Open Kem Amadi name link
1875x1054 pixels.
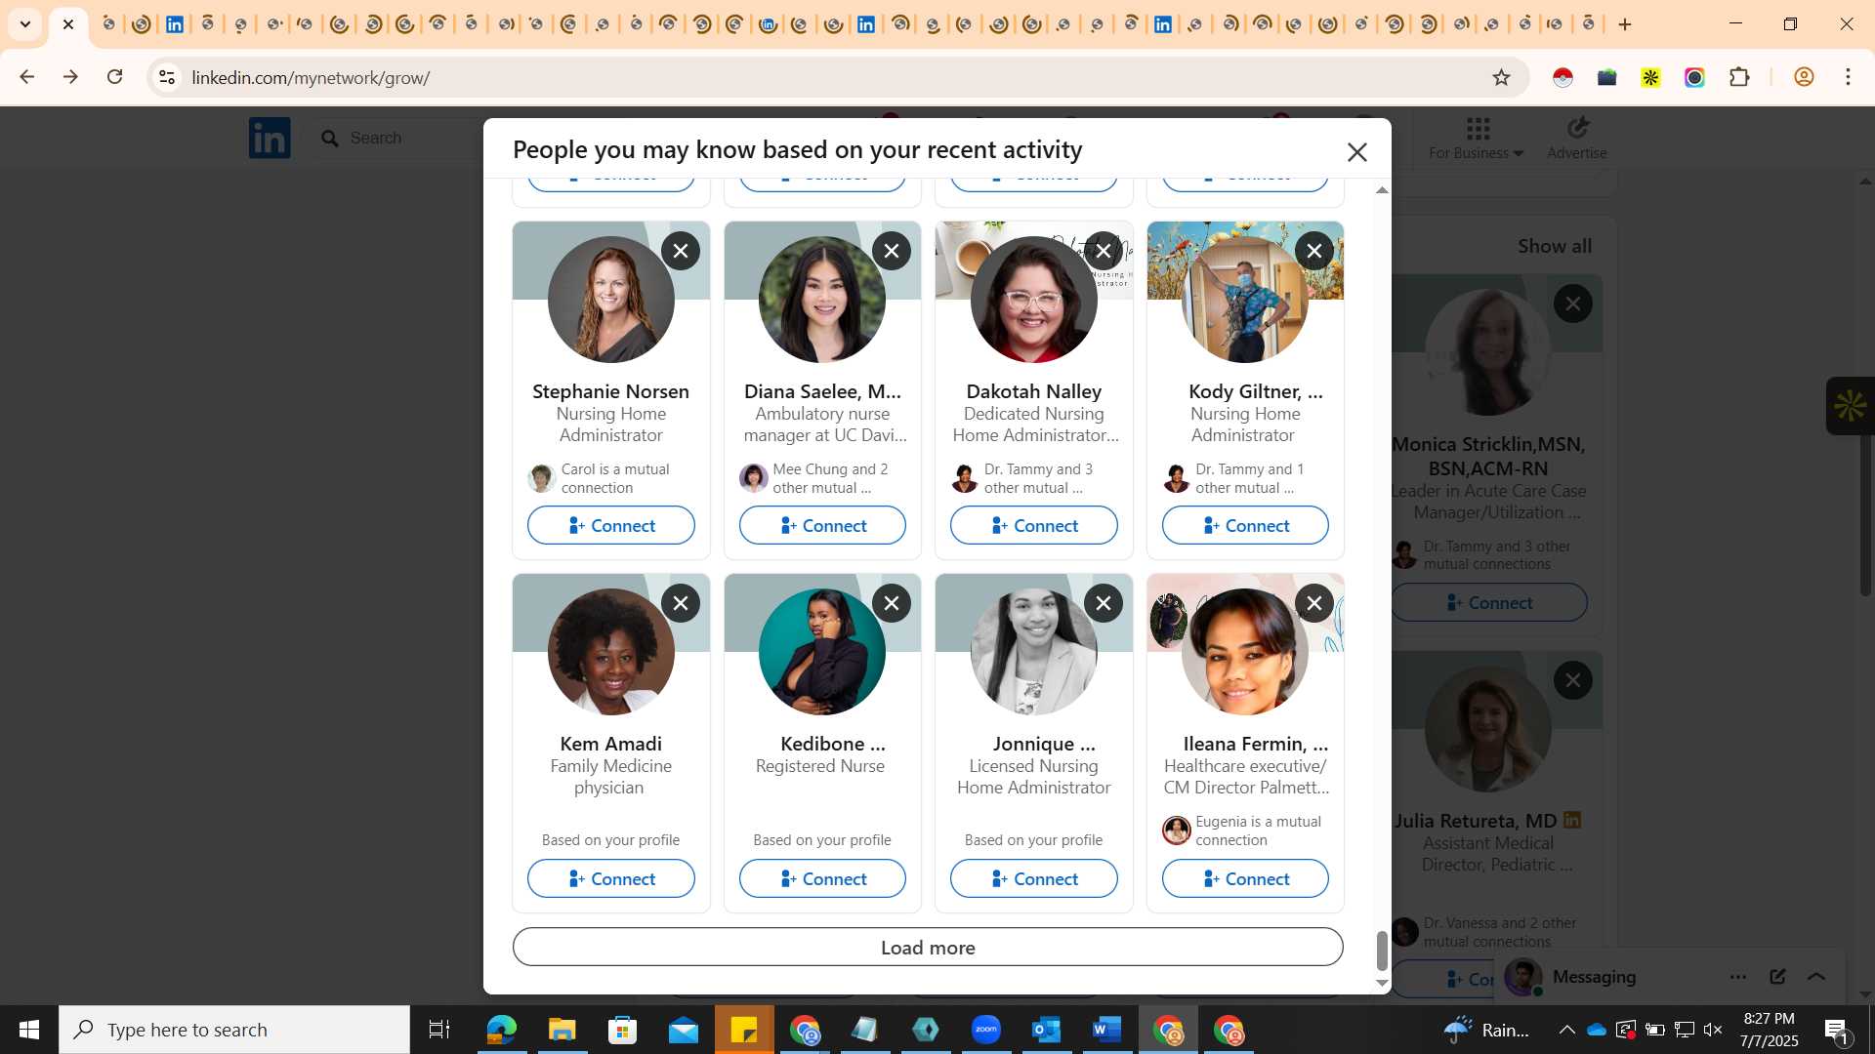click(611, 744)
